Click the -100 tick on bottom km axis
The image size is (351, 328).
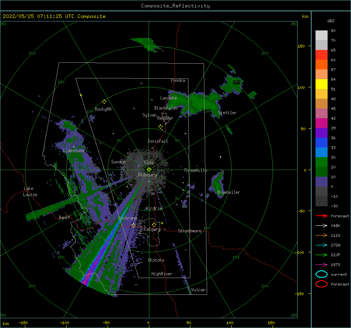coord(64,323)
